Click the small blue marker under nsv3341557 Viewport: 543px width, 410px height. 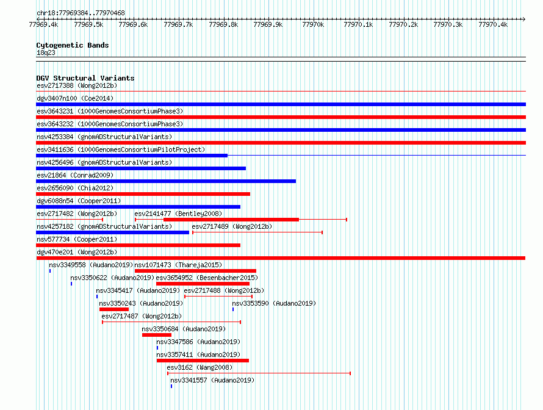click(171, 386)
